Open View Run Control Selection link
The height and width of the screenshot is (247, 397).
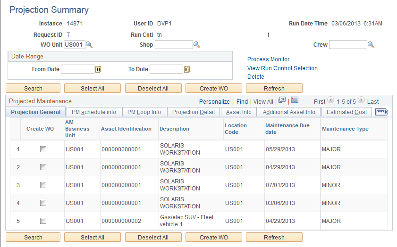click(x=282, y=68)
